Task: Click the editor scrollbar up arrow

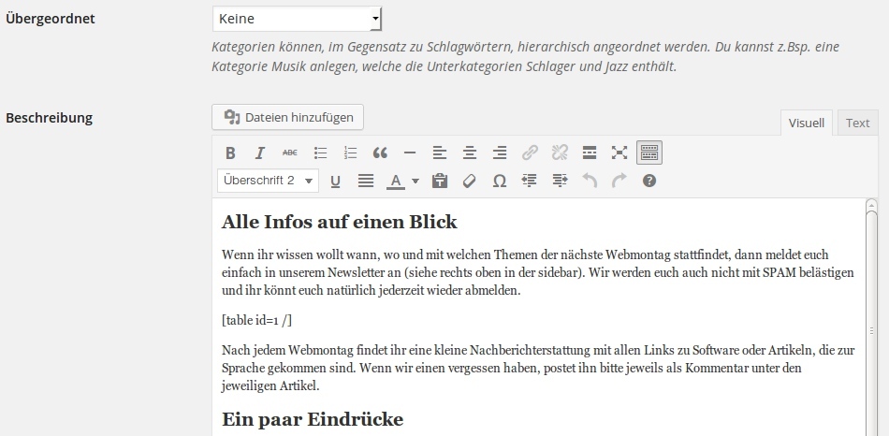Action: (x=871, y=205)
